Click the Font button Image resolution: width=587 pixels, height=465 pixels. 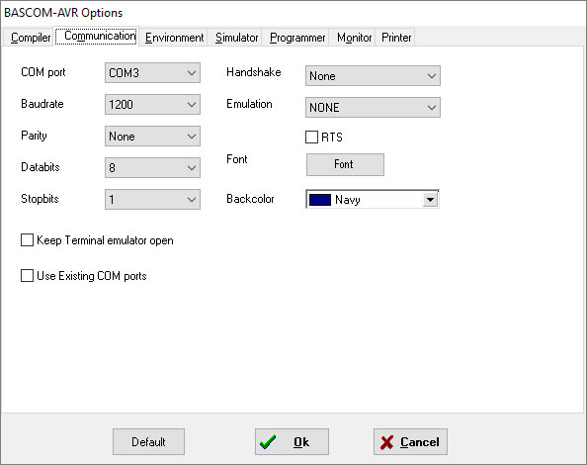click(345, 164)
